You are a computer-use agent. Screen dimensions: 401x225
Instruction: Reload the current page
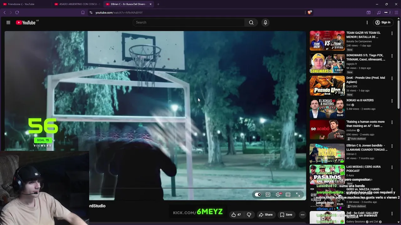point(17,12)
